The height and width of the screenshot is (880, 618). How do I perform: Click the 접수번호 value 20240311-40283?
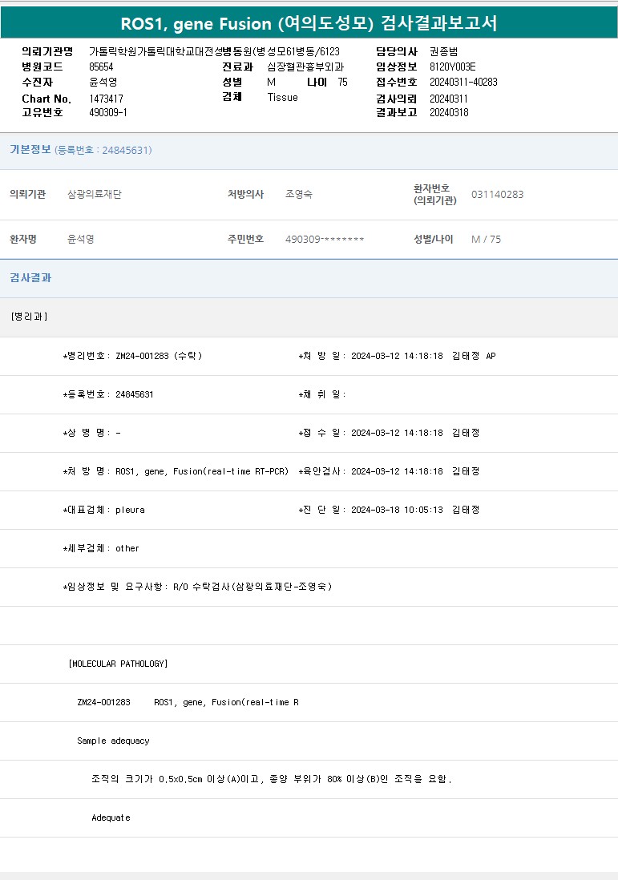(463, 83)
